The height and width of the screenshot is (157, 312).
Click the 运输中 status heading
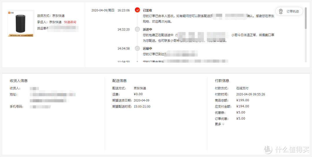[147, 48]
